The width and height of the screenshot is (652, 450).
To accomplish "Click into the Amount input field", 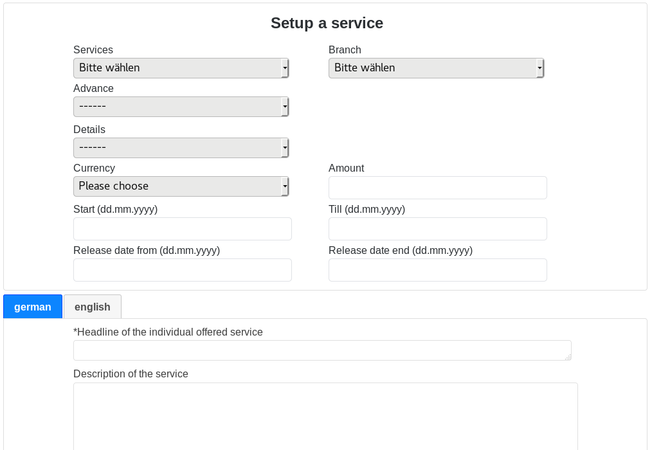I will click(437, 188).
